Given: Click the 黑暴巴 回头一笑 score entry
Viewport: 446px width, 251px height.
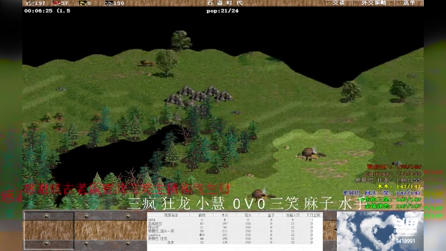Looking at the screenshot, I should coord(382,193).
